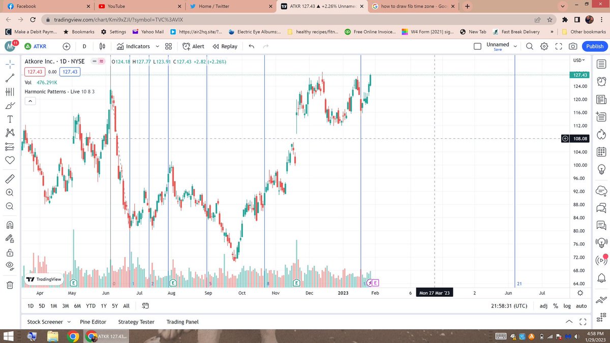Image resolution: width=610 pixels, height=343 pixels.
Task: Change the D time interval
Action: pos(84,46)
